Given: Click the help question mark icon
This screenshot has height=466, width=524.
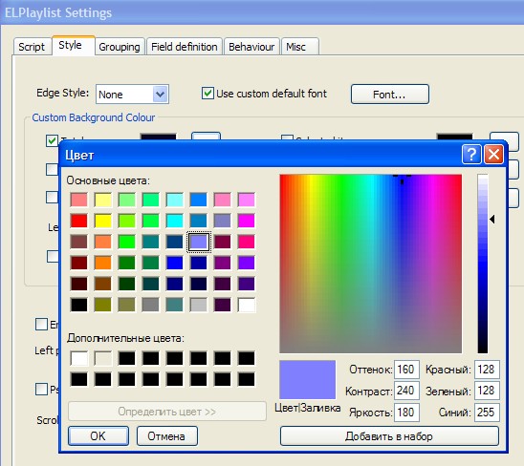Looking at the screenshot, I should 471,155.
